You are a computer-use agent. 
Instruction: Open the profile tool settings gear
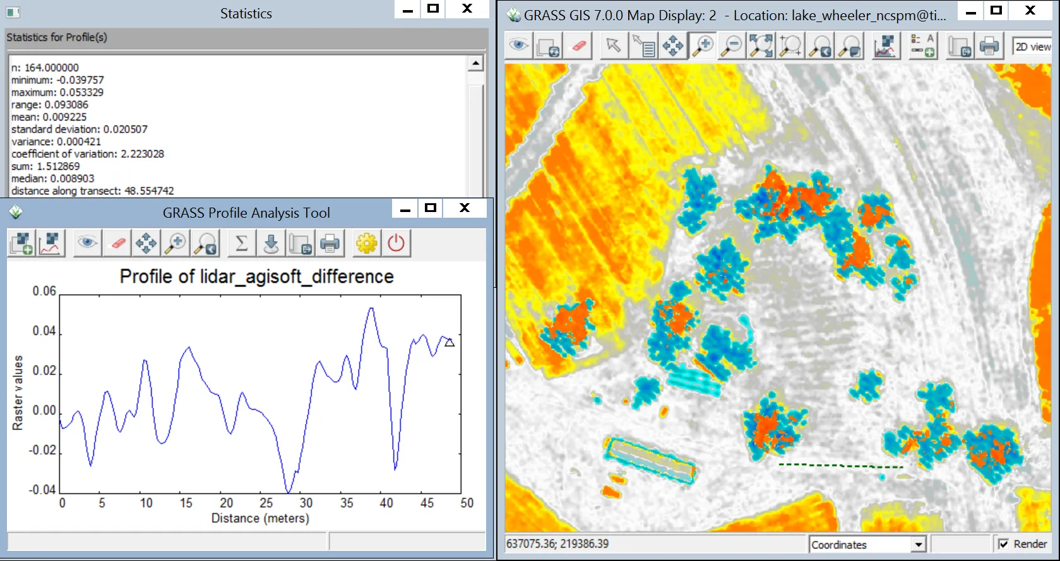[367, 244]
